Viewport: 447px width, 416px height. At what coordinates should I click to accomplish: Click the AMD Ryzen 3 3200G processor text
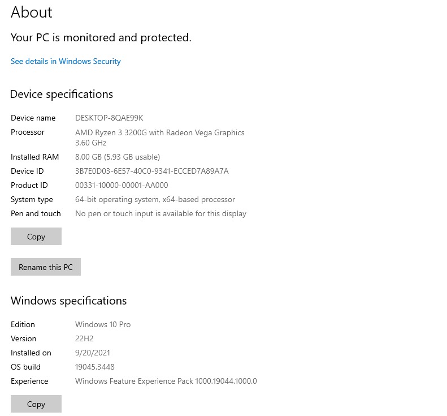tap(159, 132)
